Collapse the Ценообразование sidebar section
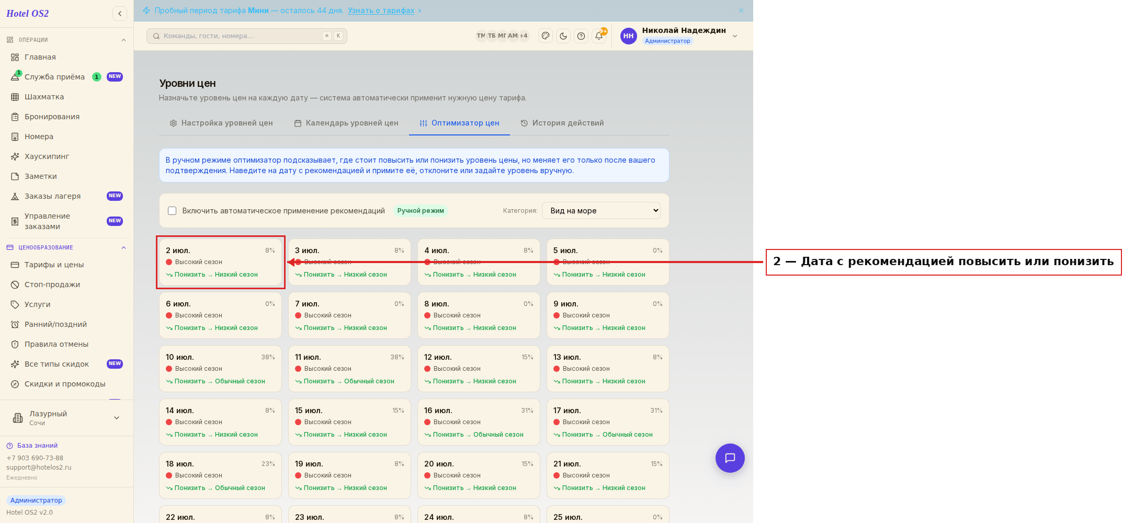 point(123,247)
